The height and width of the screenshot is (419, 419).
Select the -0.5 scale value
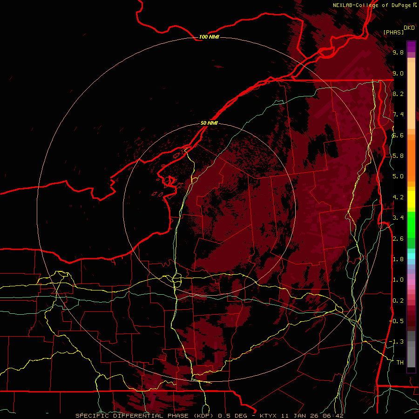396,321
